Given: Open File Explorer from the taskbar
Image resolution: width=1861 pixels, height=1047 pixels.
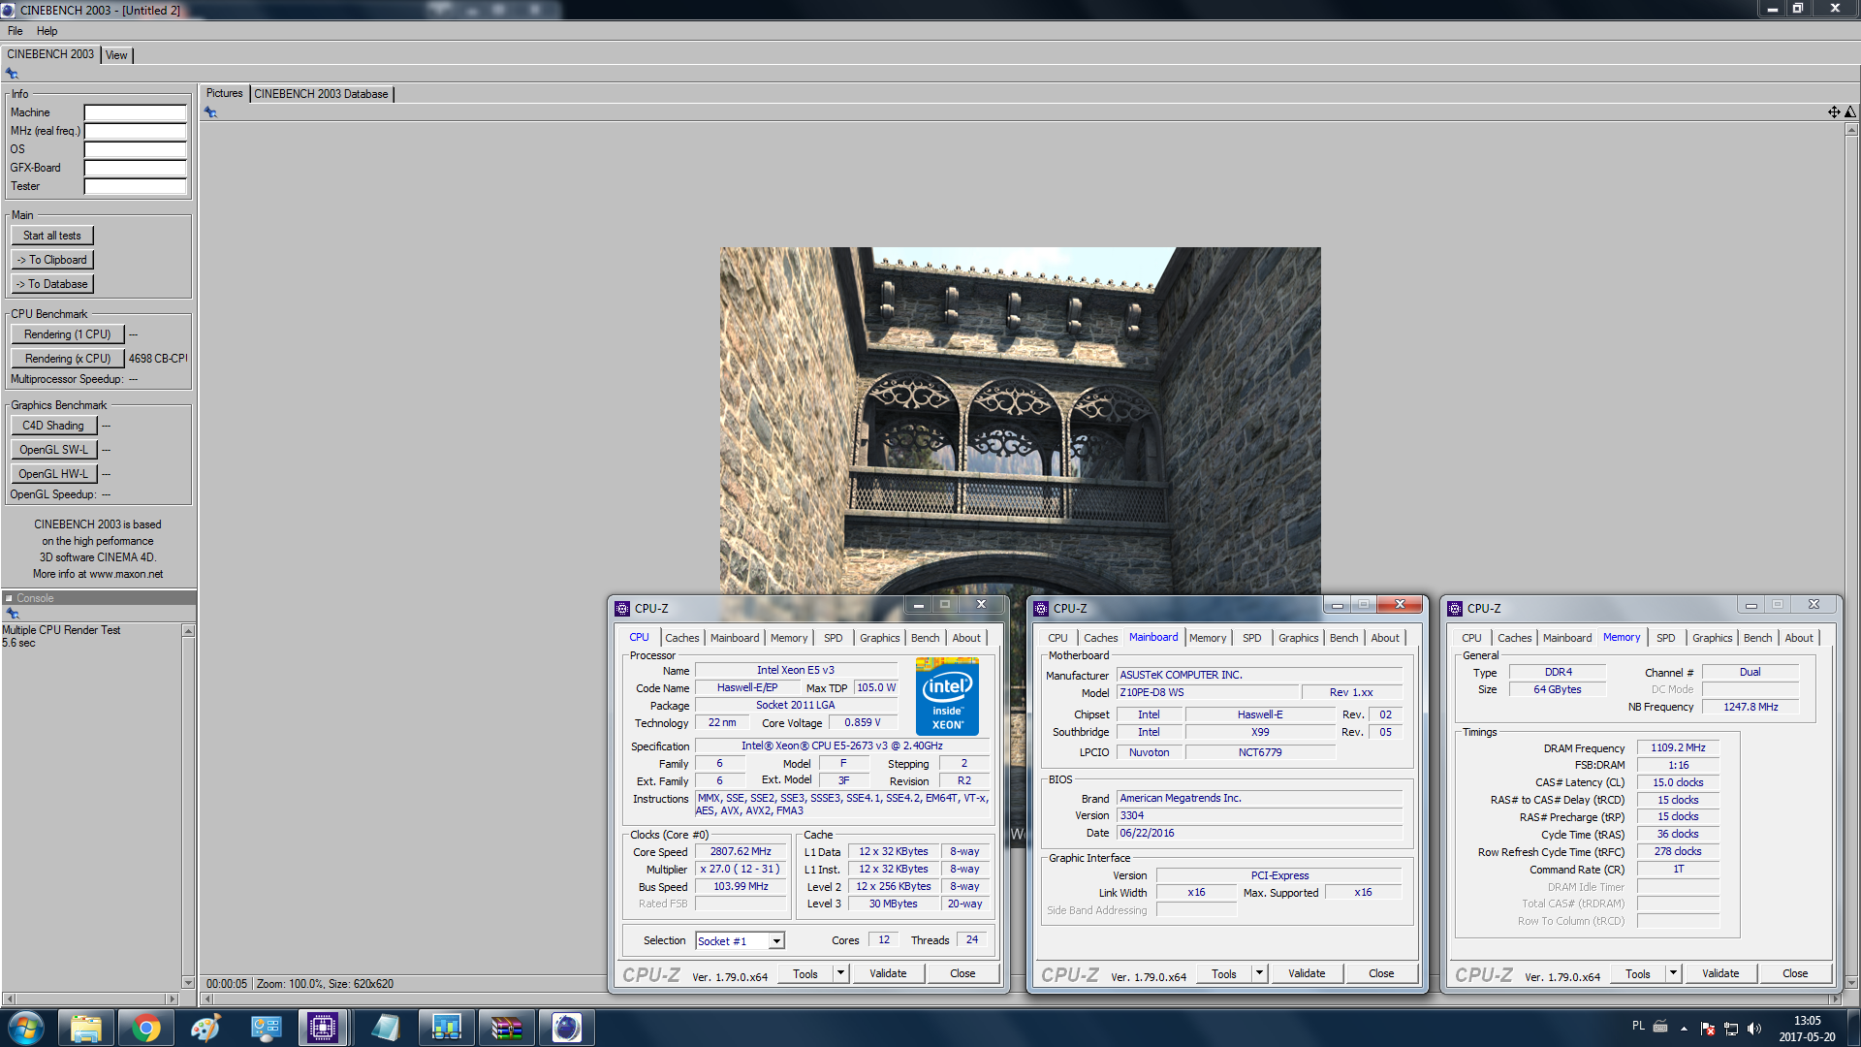Looking at the screenshot, I should click(x=86, y=1028).
